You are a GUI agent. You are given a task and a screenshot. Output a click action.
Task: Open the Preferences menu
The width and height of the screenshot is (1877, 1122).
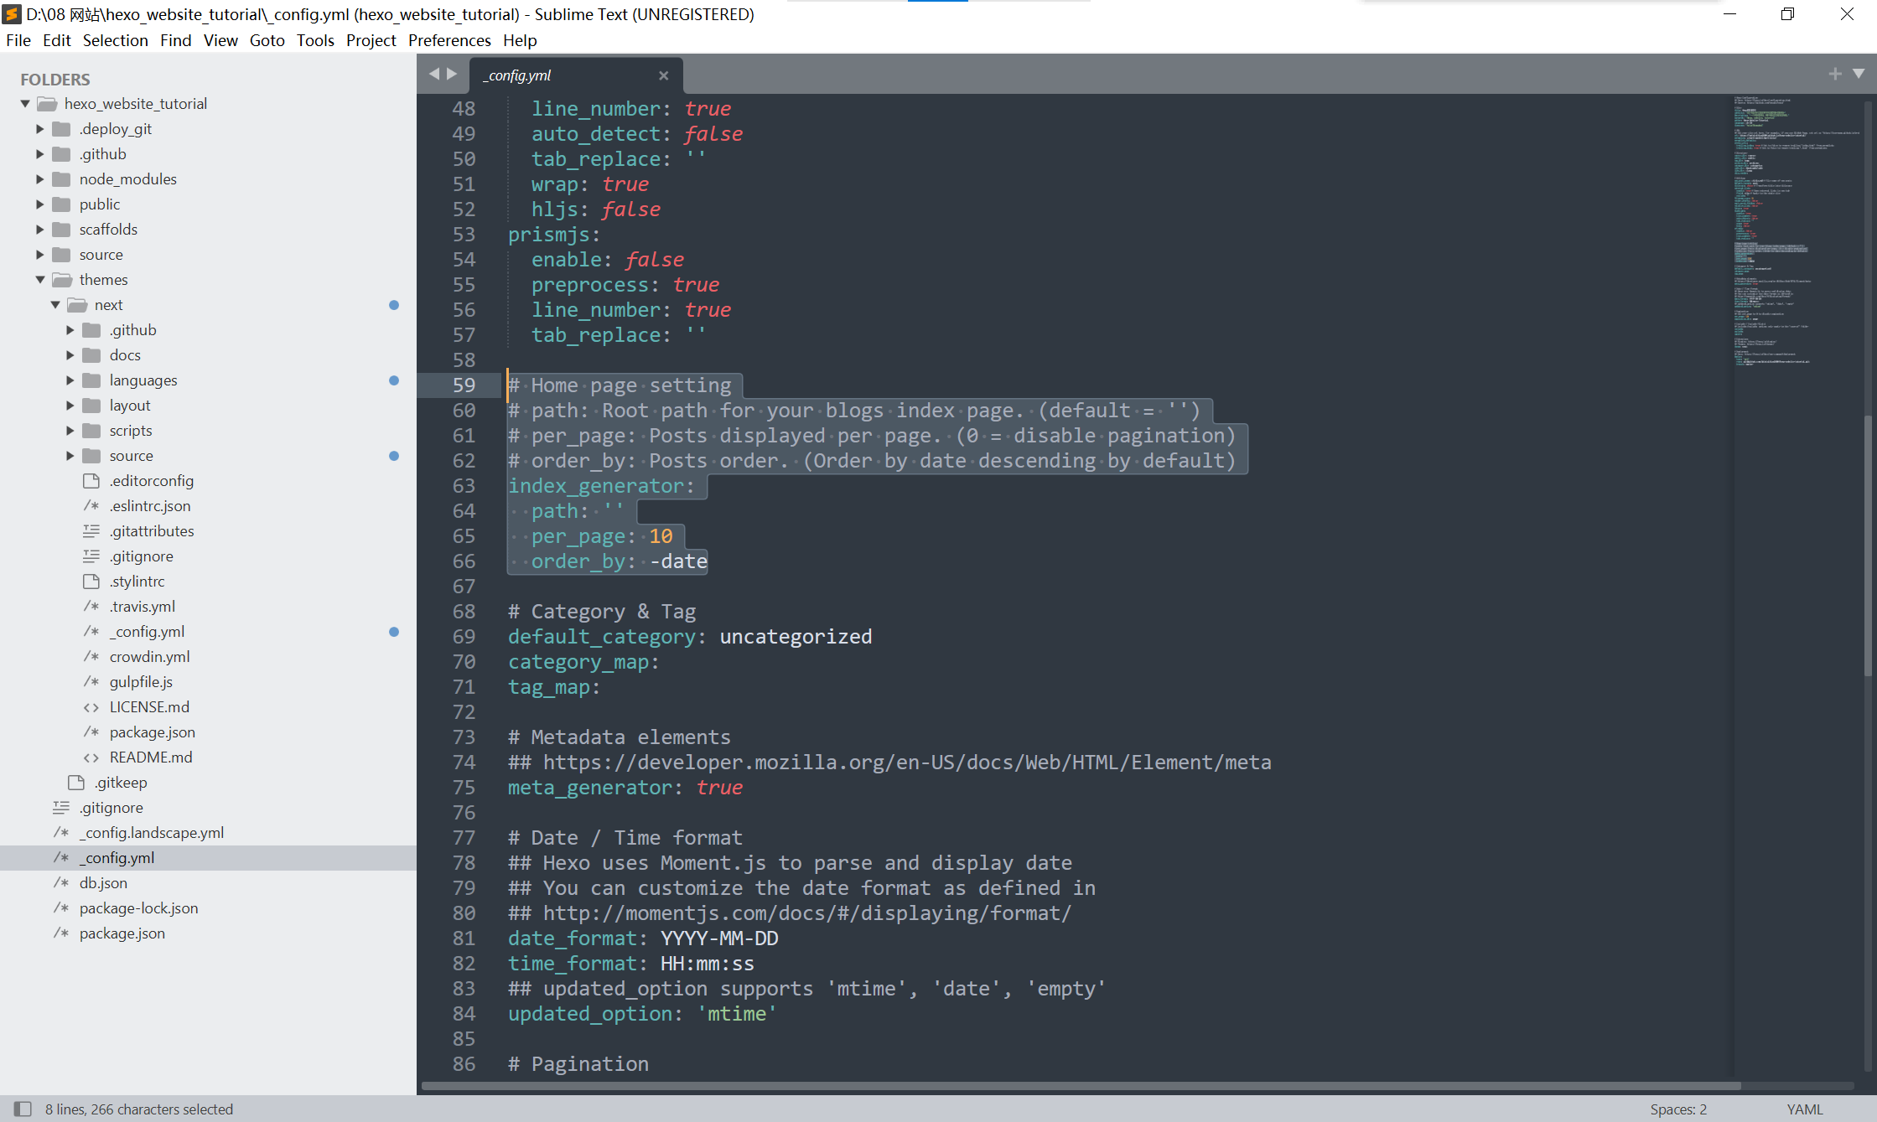449,40
